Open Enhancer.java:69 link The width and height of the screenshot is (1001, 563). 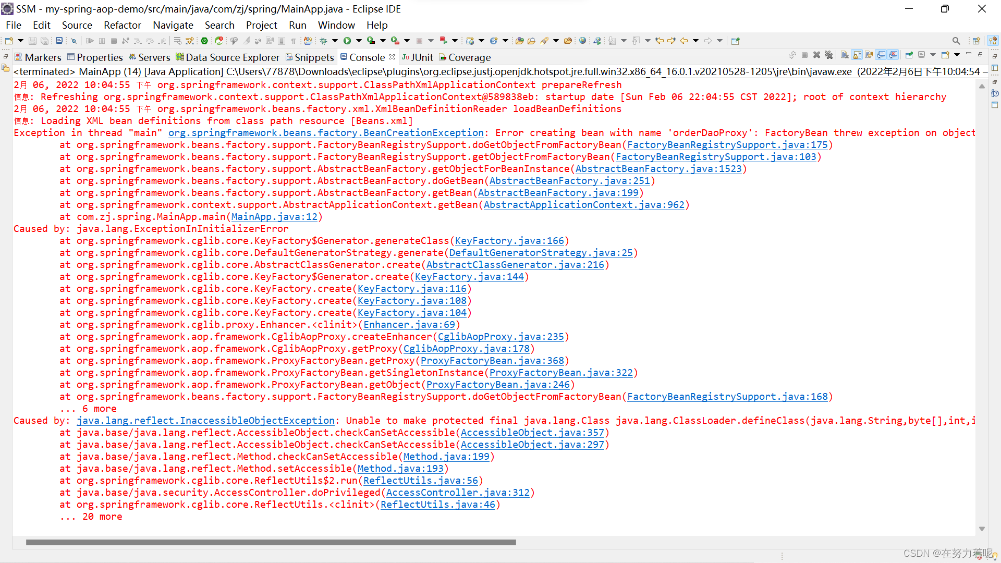409,325
